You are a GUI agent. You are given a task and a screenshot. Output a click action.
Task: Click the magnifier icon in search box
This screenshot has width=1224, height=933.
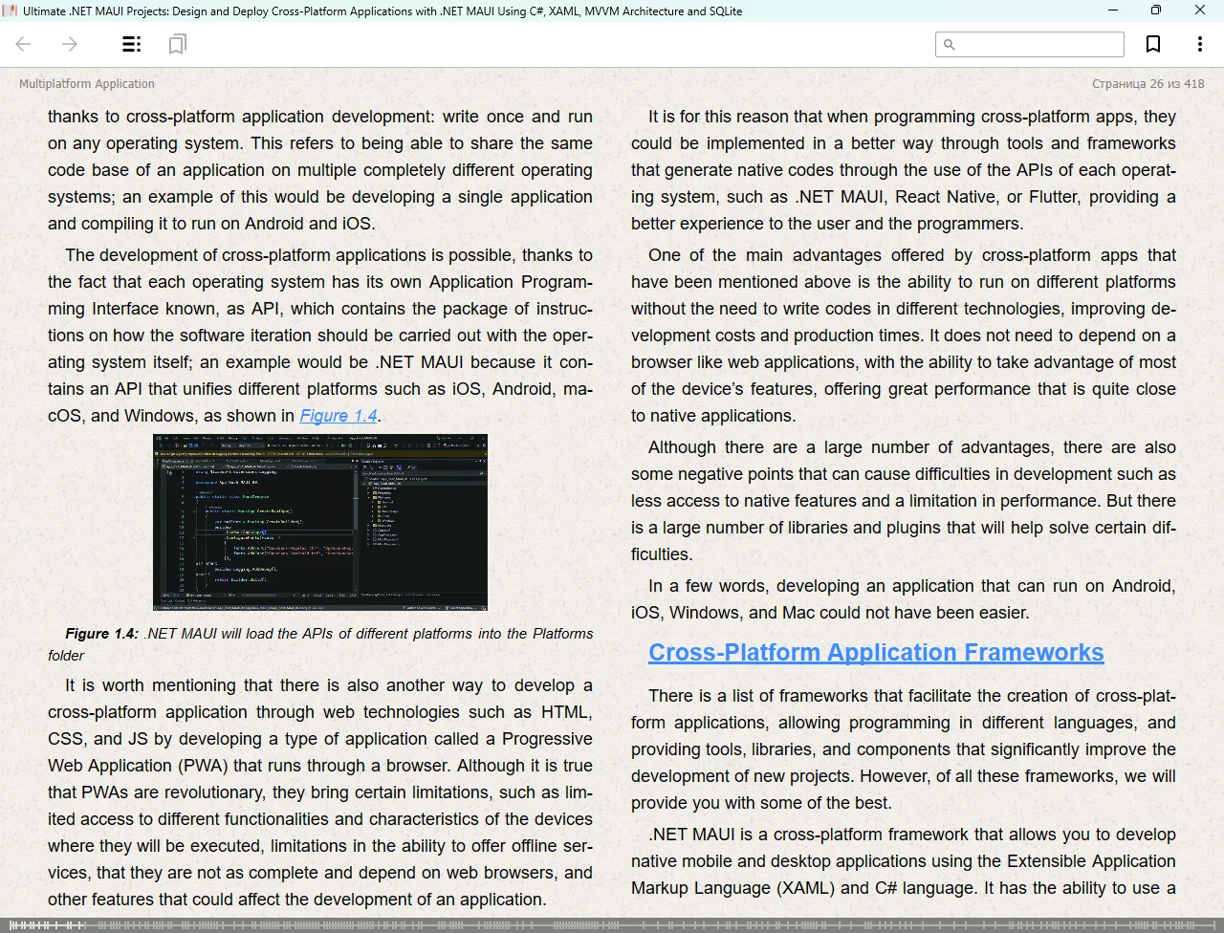(949, 45)
